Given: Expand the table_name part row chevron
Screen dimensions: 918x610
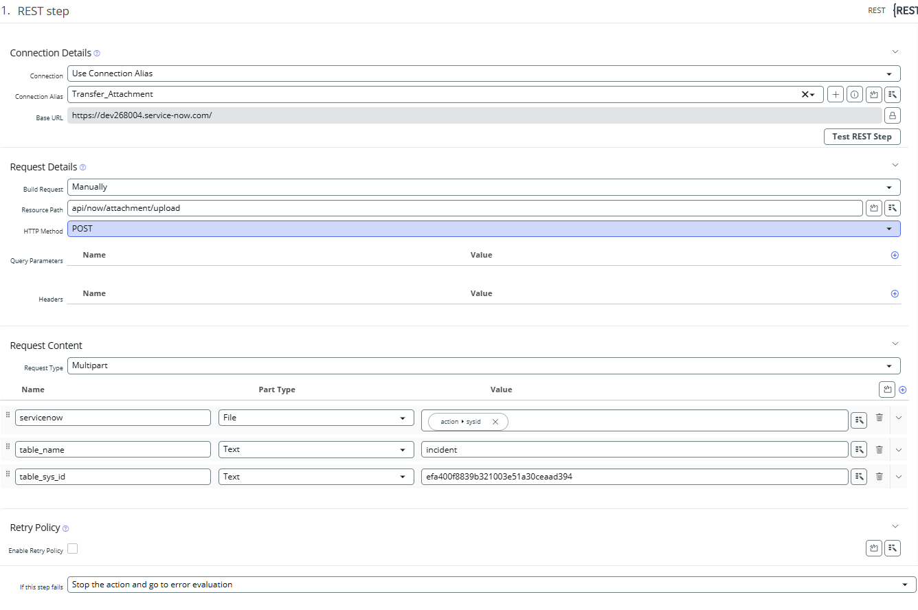Looking at the screenshot, I should 898,450.
